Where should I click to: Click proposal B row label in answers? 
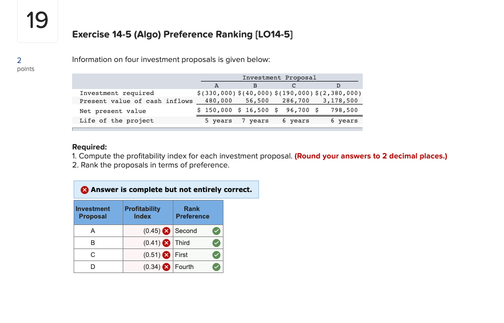pyautogui.click(x=93, y=243)
